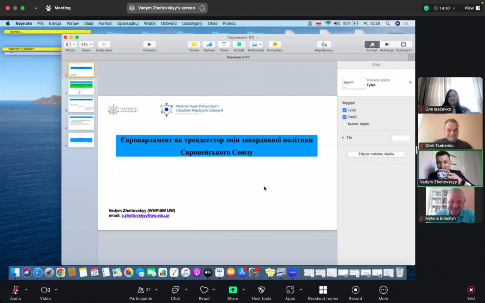Open Host tools shield icon
The image size is (485, 303).
261,290
